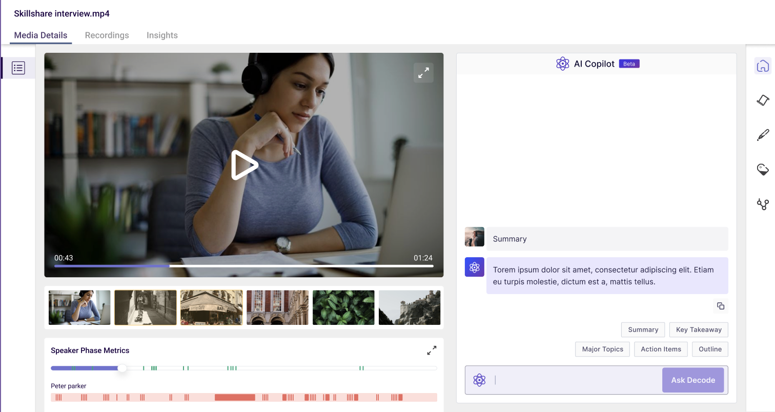This screenshot has width=775, height=412.
Task: Select the rocky cliff castle thumbnail
Action: (410, 307)
